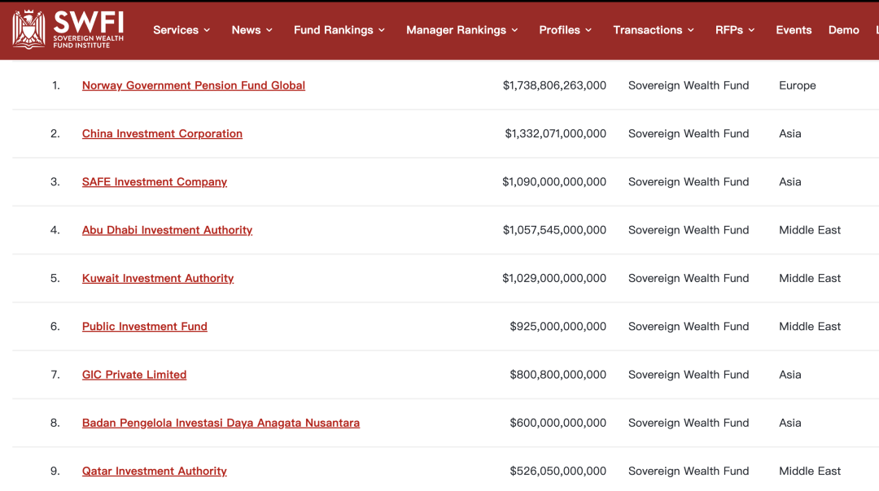Open Abu Dhabi Investment Authority link

point(167,230)
